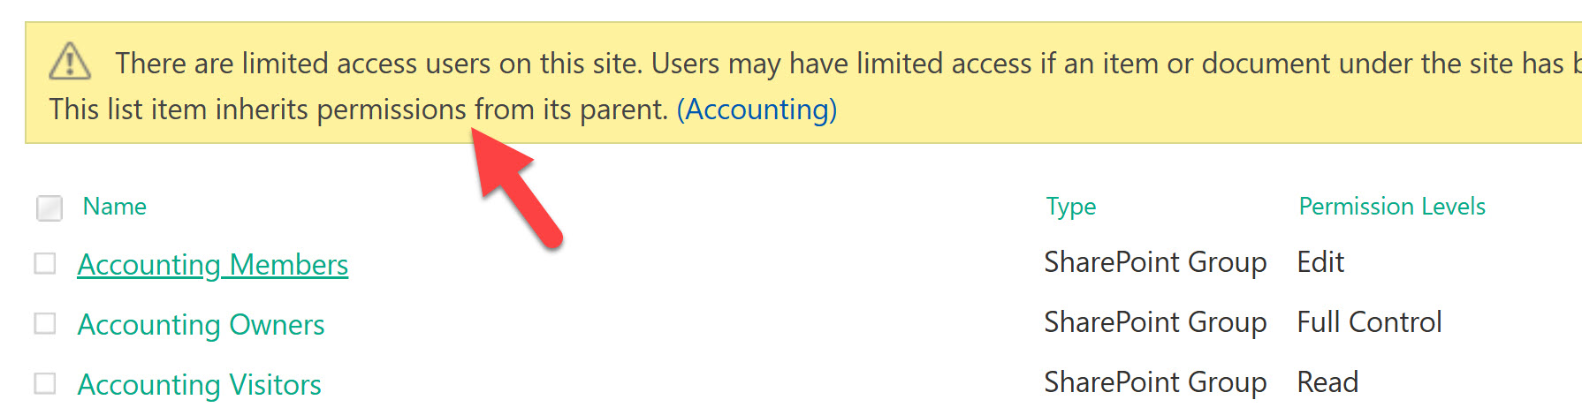Click SharePoint Group in the Accounting Owners row
Image resolution: width=1582 pixels, height=415 pixels.
[1154, 322]
